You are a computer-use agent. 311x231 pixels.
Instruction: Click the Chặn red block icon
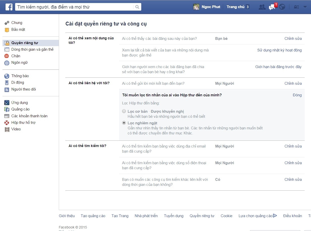click(x=7, y=56)
